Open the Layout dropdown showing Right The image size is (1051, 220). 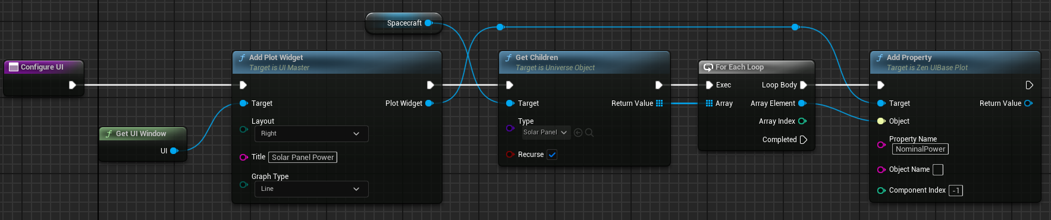click(x=311, y=134)
